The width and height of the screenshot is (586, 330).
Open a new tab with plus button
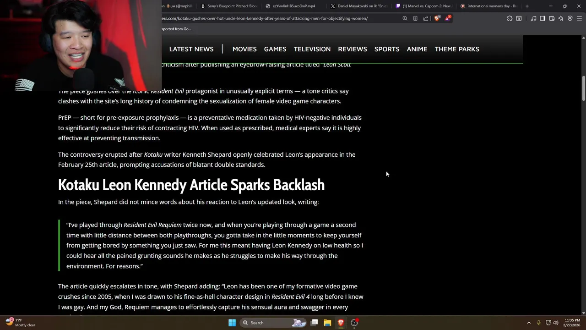click(527, 6)
